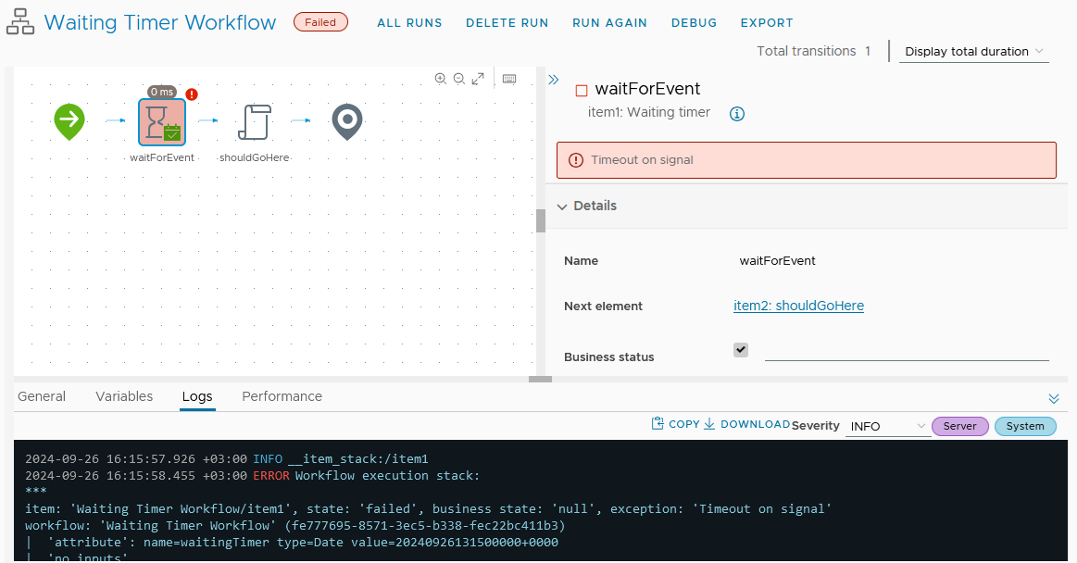Toggle the System log filter
Viewport: 1077px width, 563px height.
(x=1025, y=426)
